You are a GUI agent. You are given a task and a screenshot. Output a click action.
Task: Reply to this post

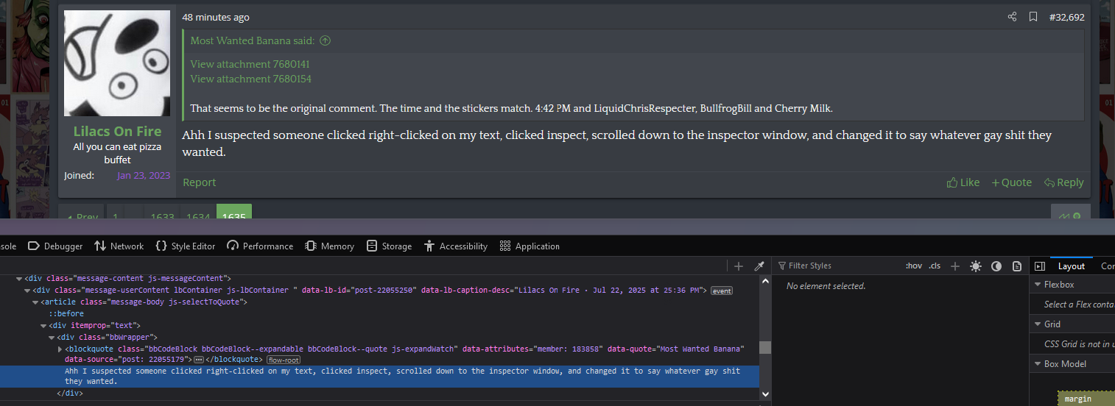click(1063, 182)
